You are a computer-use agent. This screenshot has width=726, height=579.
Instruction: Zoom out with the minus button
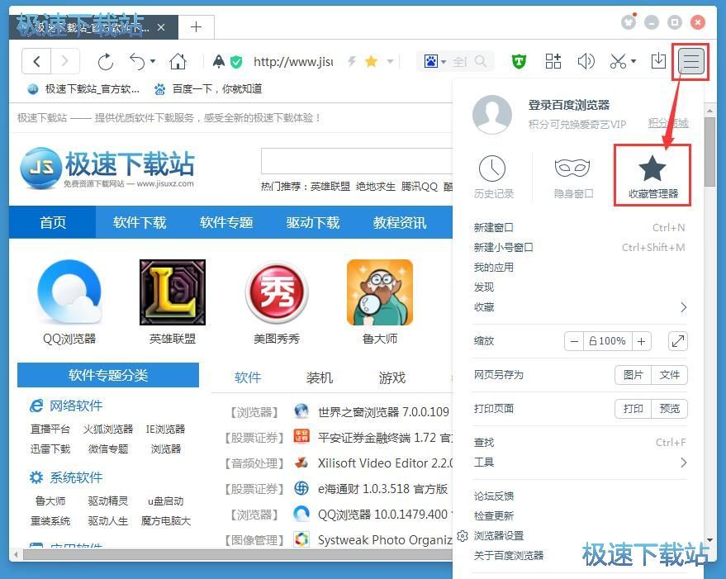click(574, 341)
